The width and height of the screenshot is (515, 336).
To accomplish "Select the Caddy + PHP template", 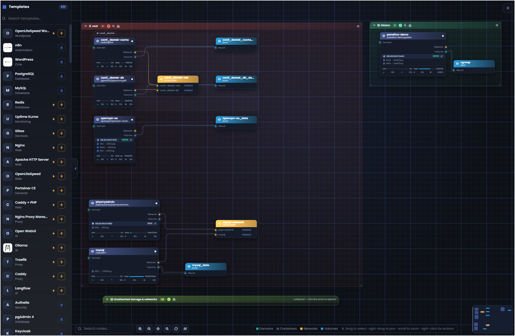I will click(35, 205).
